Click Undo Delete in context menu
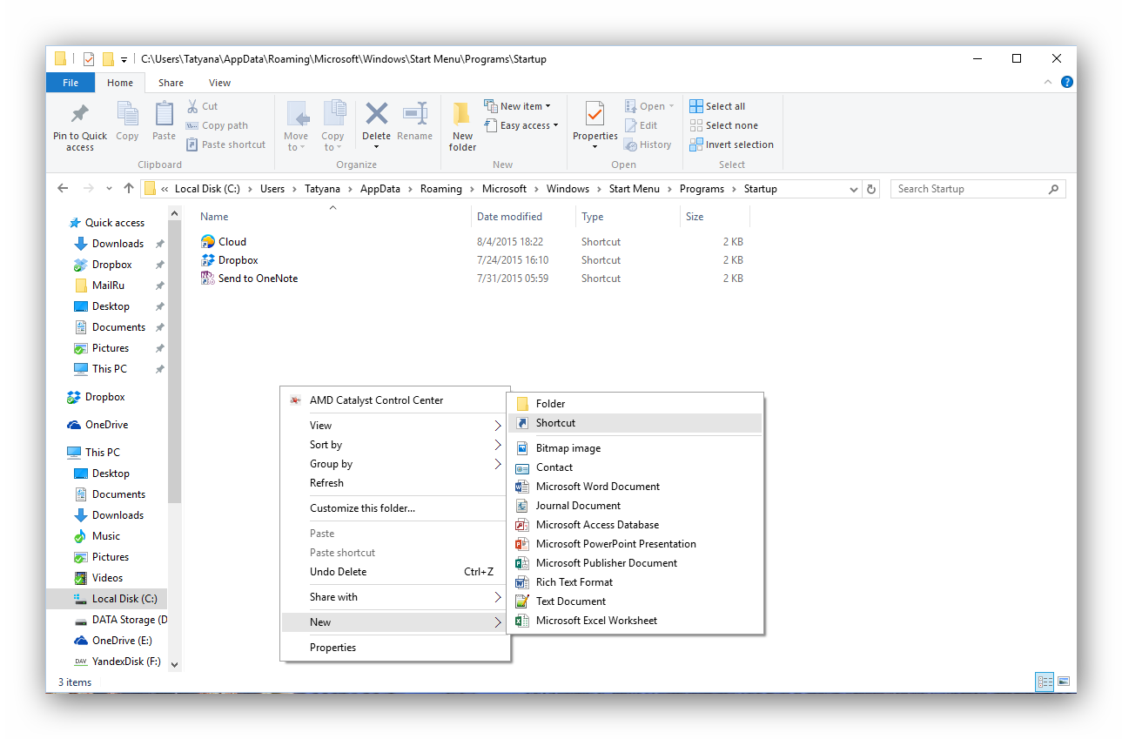 pos(395,572)
